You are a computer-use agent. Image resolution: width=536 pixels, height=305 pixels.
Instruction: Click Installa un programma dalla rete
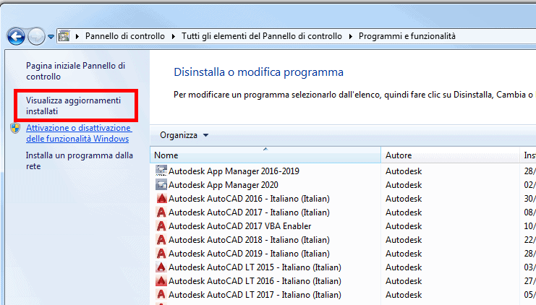pos(79,160)
